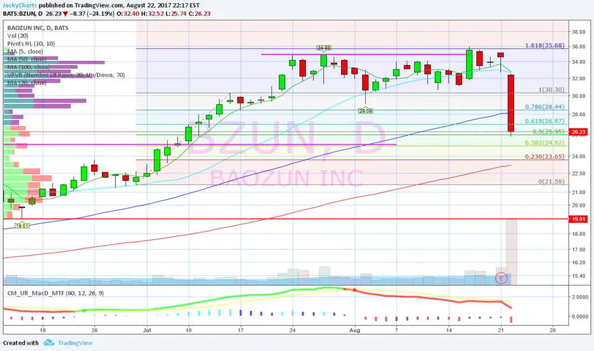Select the BAOZUN INC, D, BATS legend title
This screenshot has height=351, width=594.
[x=38, y=27]
